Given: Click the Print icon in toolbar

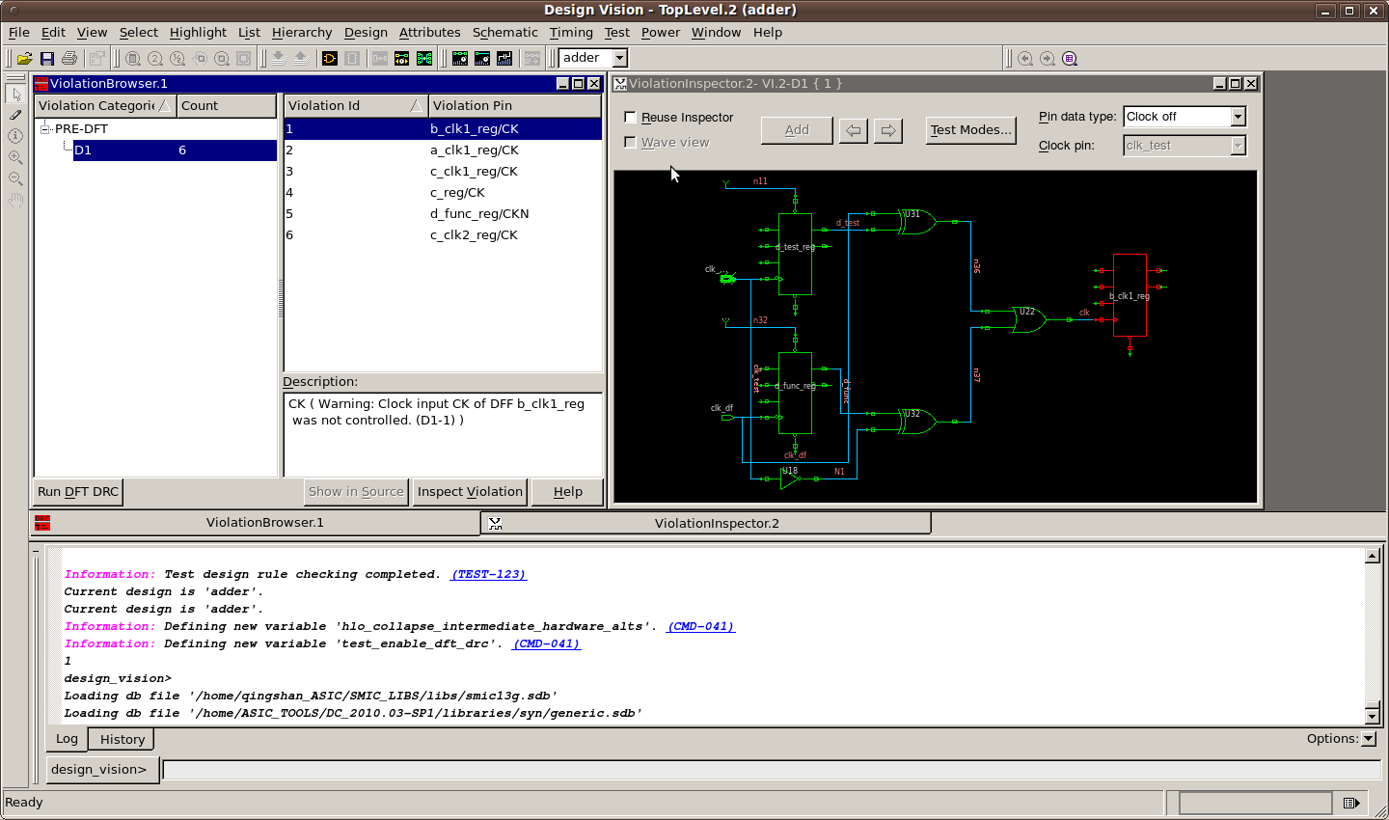Looking at the screenshot, I should click(x=68, y=59).
